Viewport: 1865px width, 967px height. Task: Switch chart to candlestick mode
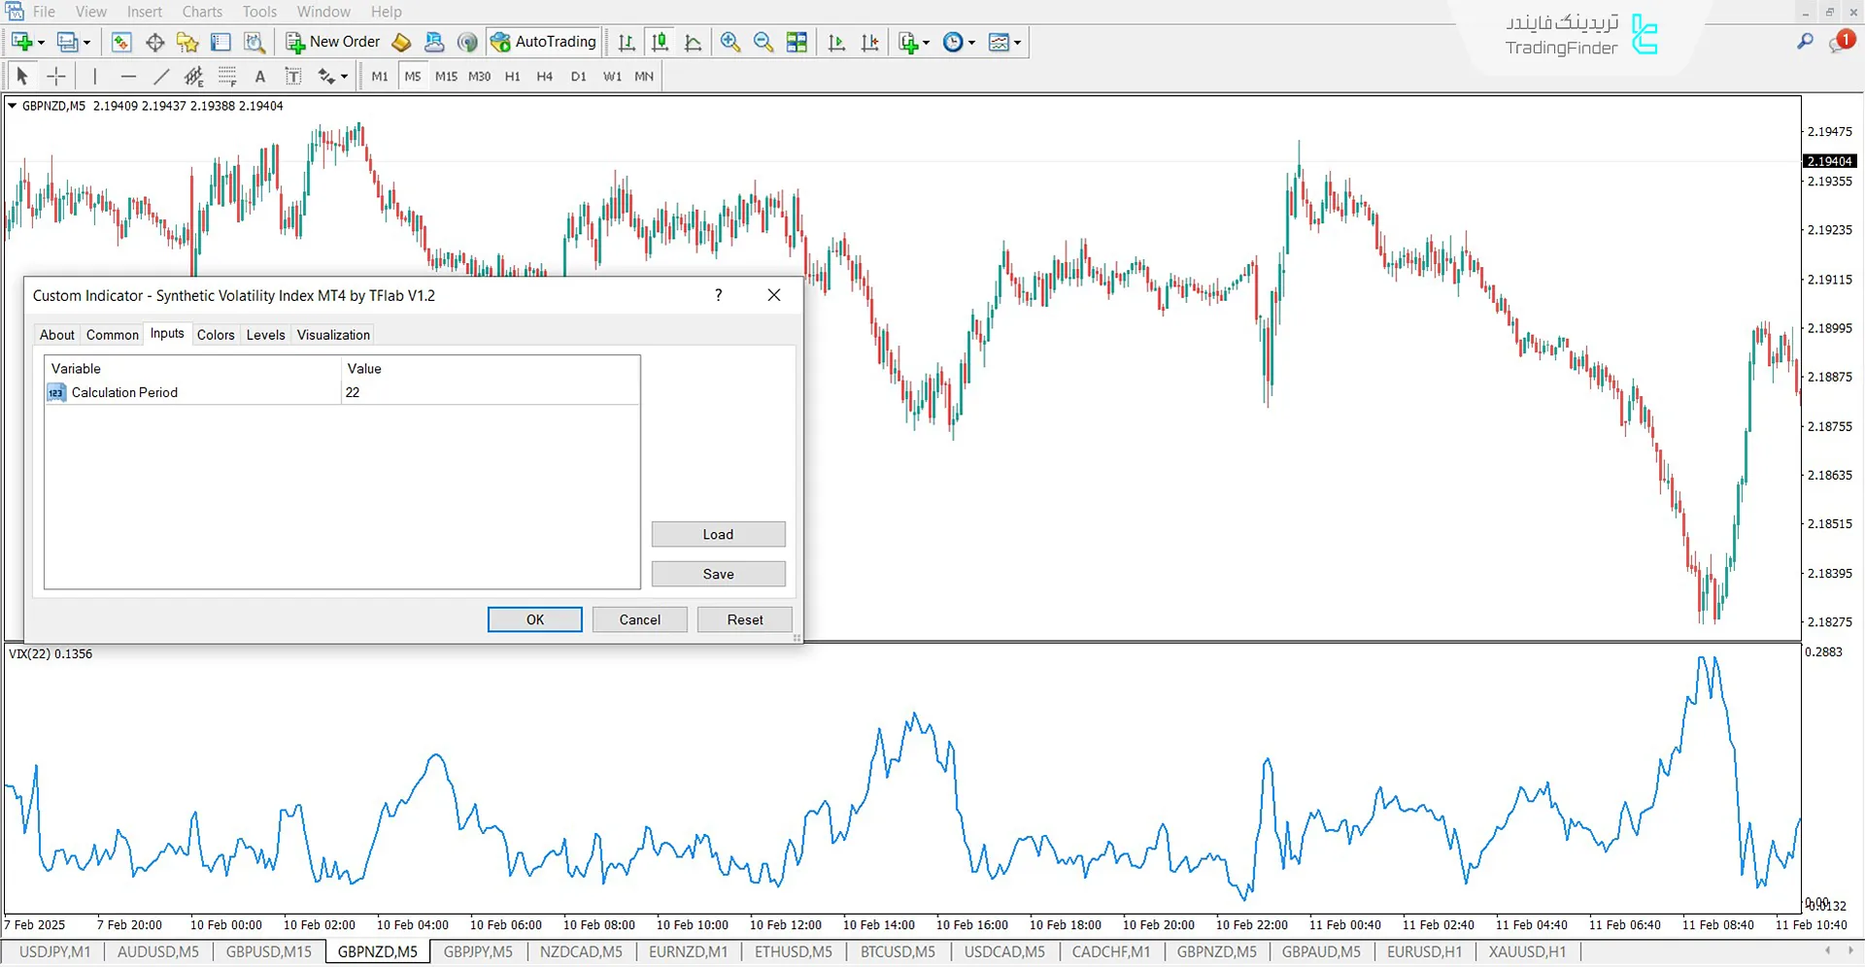pyautogui.click(x=660, y=42)
